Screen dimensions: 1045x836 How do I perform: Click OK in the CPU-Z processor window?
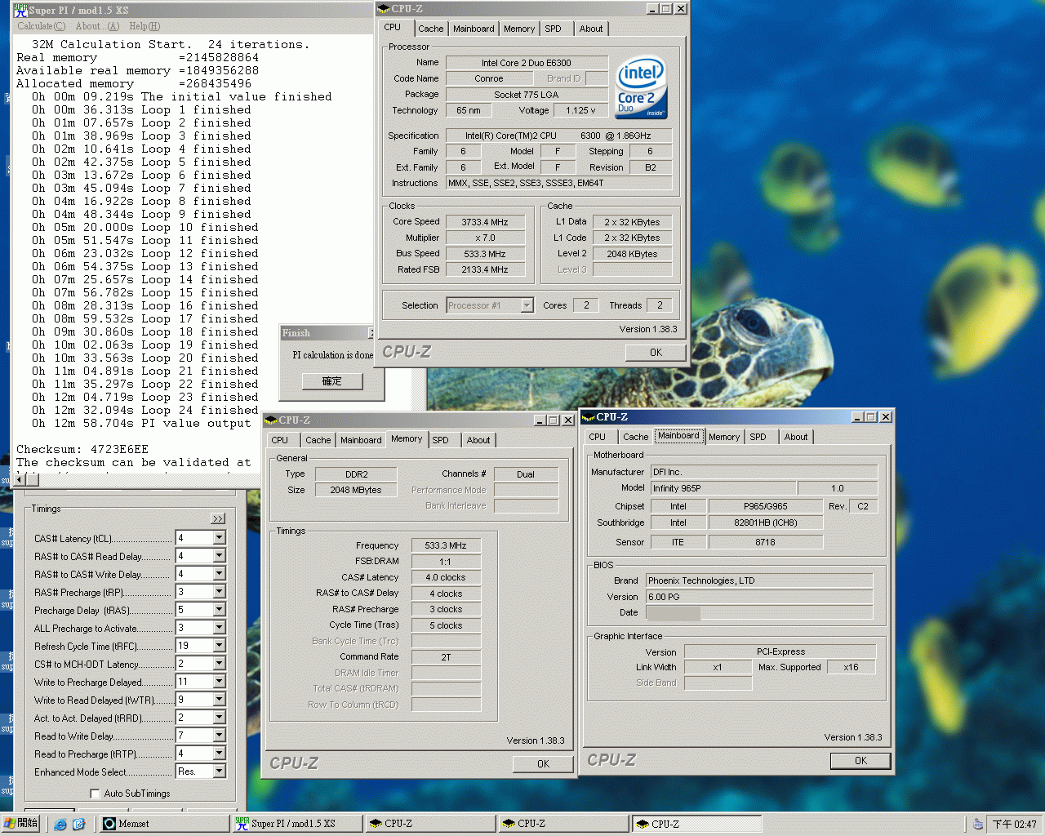click(x=656, y=353)
